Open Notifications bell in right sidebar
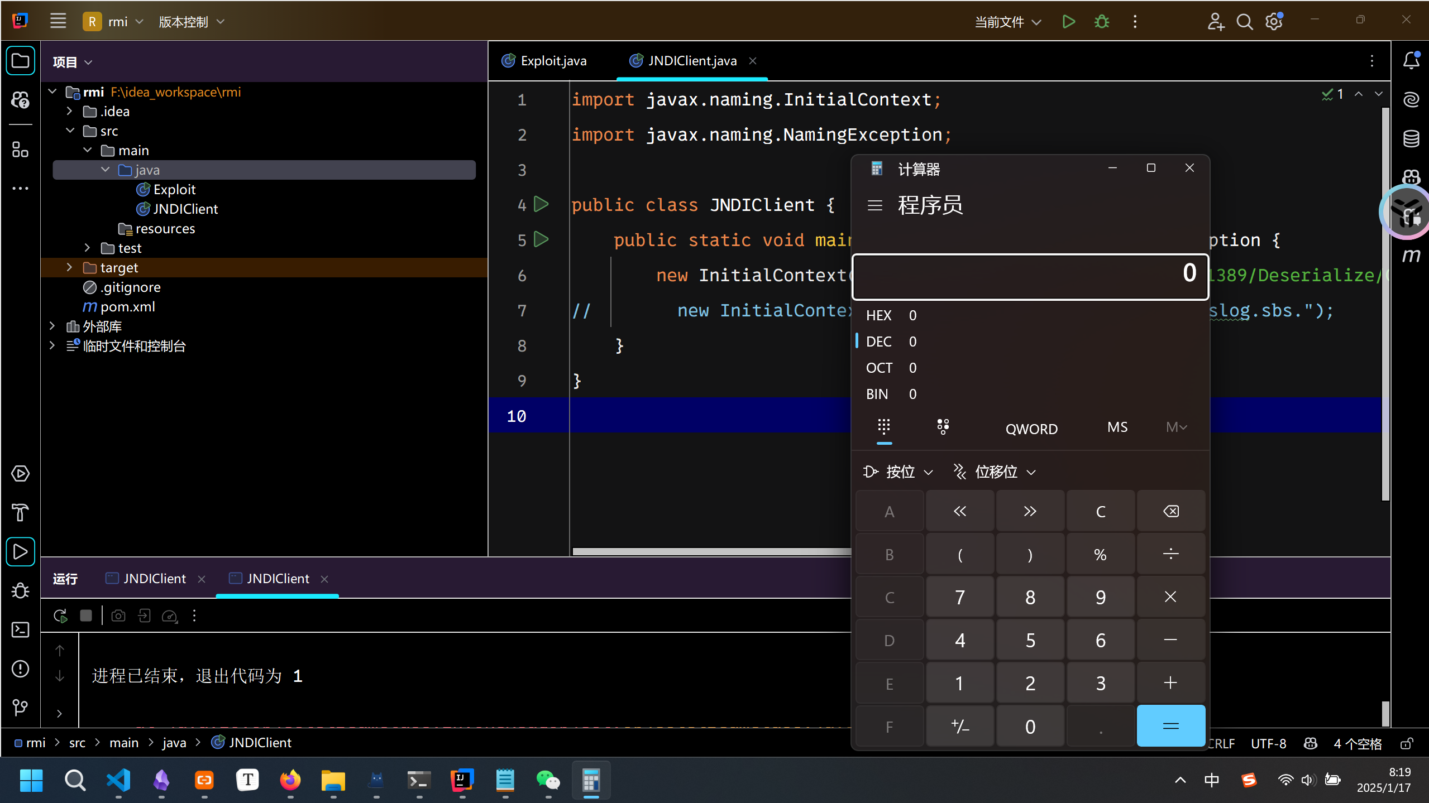1429x803 pixels. point(1411,60)
